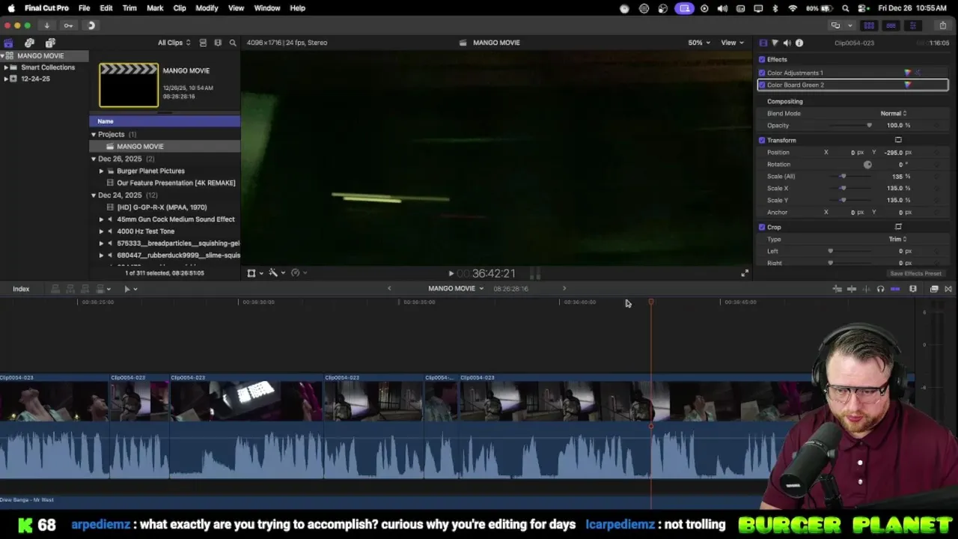Open the Edit menu
Screen dimensions: 958x539
106,8
